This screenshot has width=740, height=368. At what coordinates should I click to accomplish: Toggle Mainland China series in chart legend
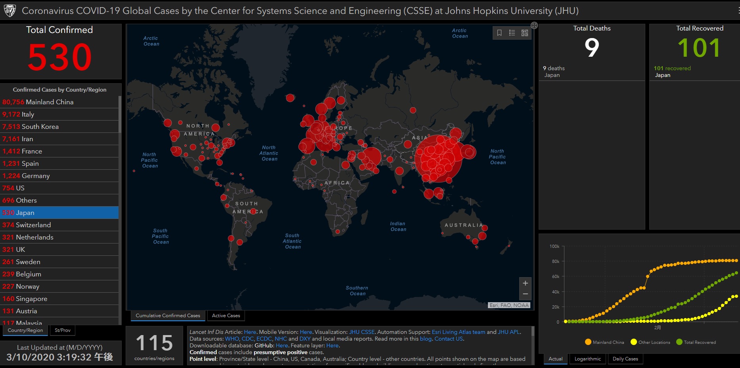[x=604, y=342]
